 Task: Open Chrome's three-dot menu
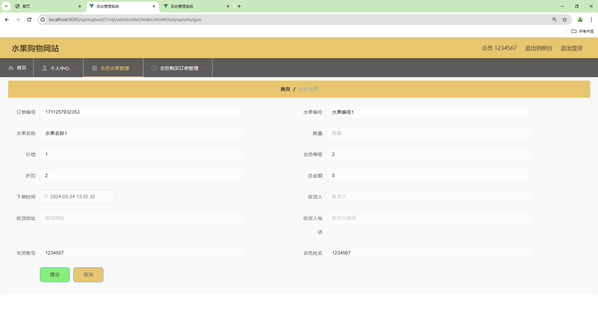click(591, 19)
